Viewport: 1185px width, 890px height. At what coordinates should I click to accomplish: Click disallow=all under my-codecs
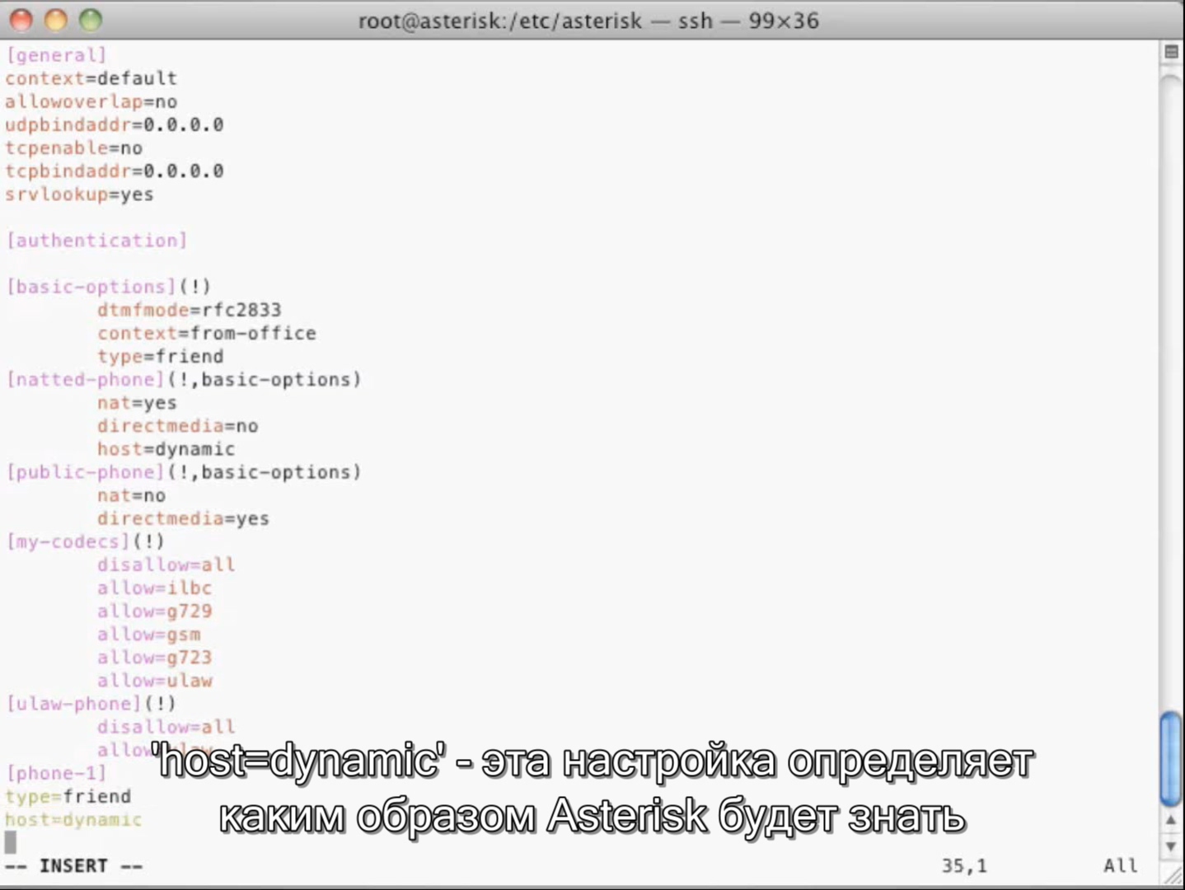coord(166,564)
